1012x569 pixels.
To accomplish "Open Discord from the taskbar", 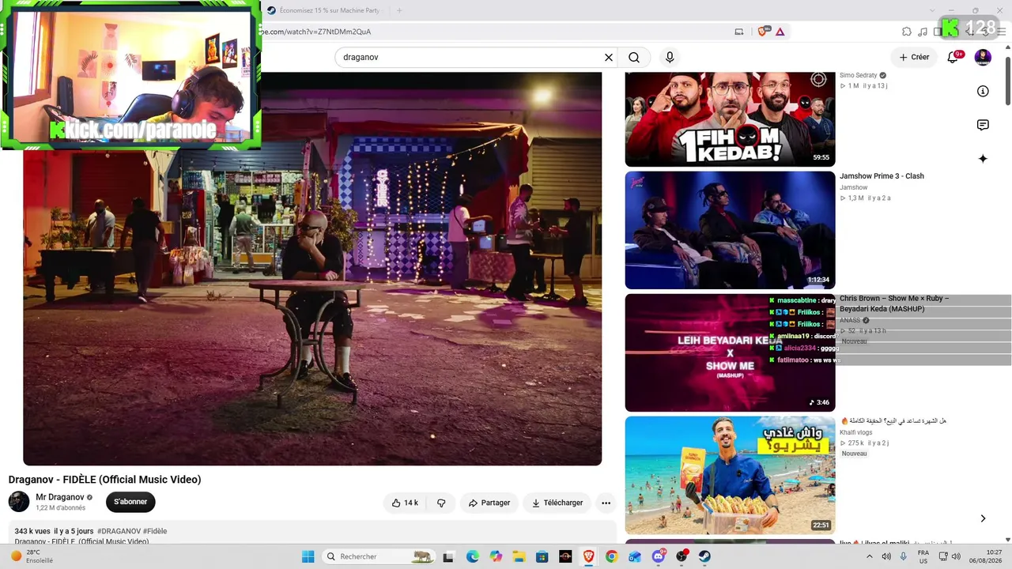I will click(659, 556).
